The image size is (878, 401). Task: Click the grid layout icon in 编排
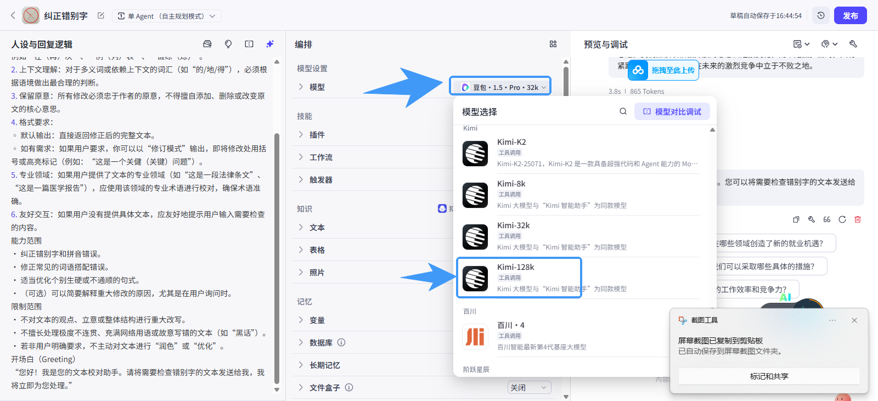point(553,44)
